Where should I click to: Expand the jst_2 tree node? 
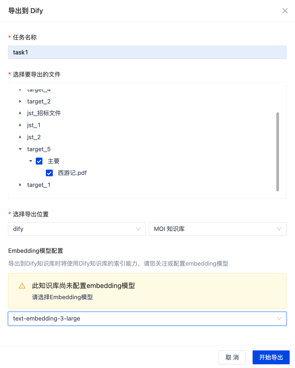[20, 137]
